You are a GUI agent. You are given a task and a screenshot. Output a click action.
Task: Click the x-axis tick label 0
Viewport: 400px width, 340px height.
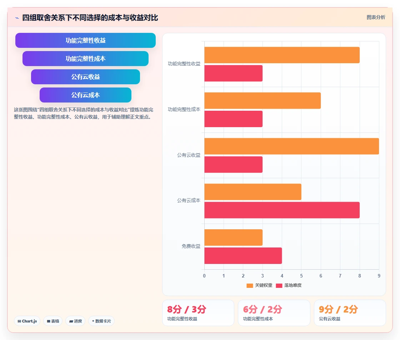pos(204,276)
